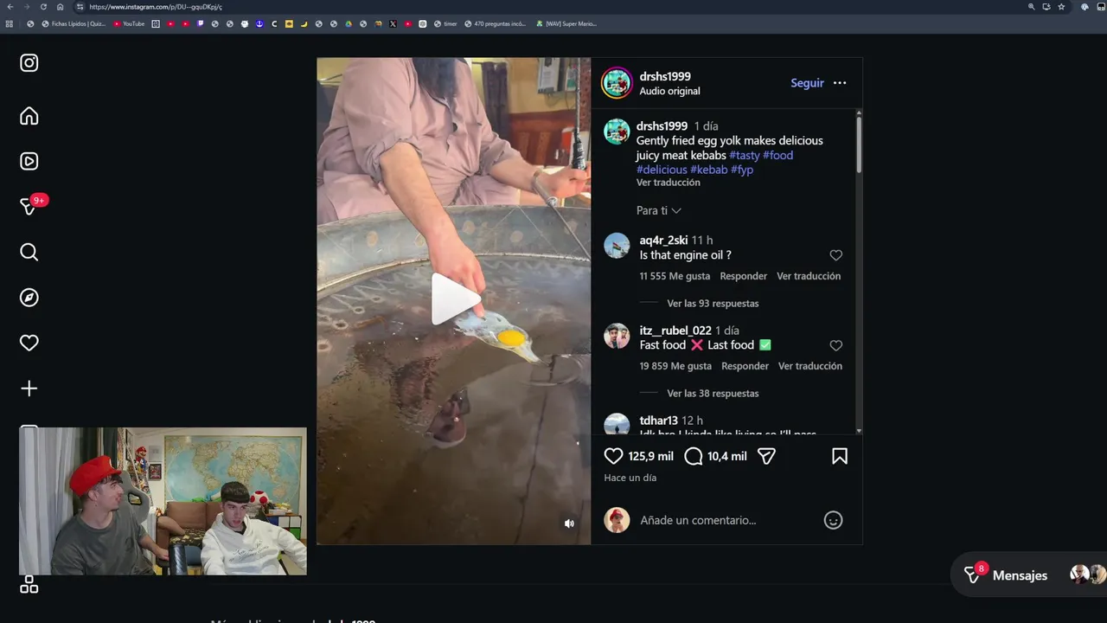Screen dimensions: 1107x623
Task: Open comments via speech bubble icon
Action: (694, 456)
